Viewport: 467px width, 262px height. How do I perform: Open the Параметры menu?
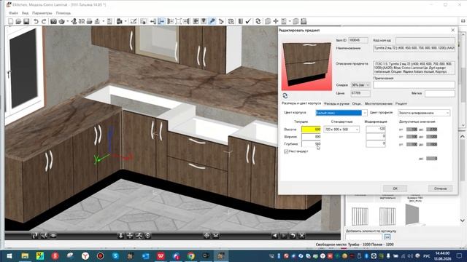point(42,13)
